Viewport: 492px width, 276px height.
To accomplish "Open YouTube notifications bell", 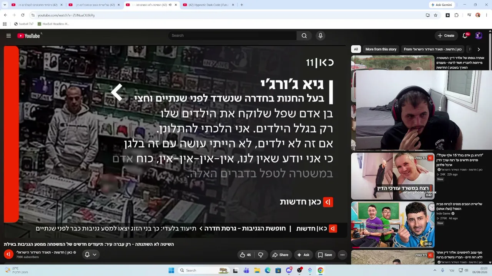I will 465,36.
